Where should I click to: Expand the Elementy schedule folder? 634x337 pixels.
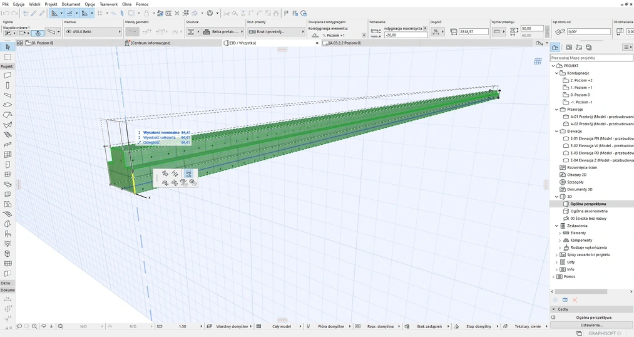coord(560,233)
